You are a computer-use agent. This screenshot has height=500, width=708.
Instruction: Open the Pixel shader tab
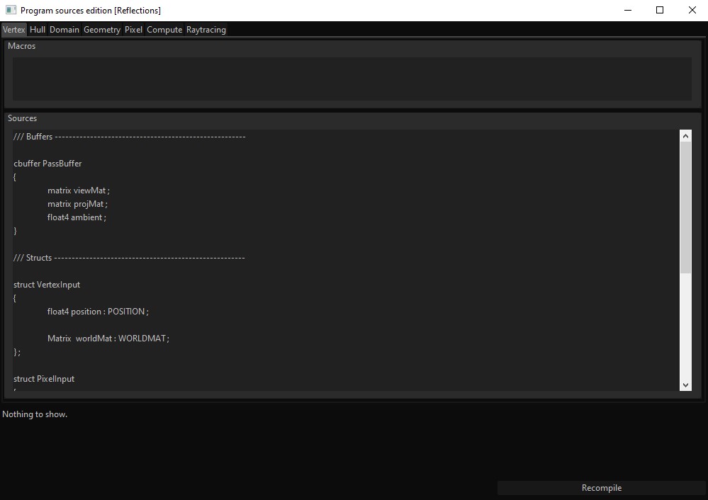[134, 30]
